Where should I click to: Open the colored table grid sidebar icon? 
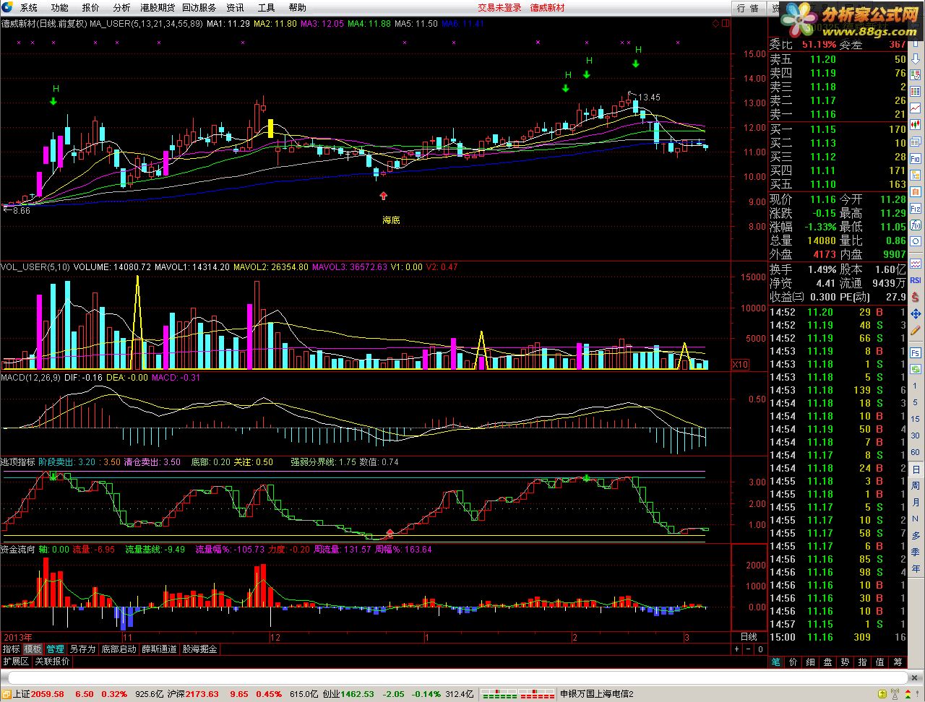tap(916, 92)
